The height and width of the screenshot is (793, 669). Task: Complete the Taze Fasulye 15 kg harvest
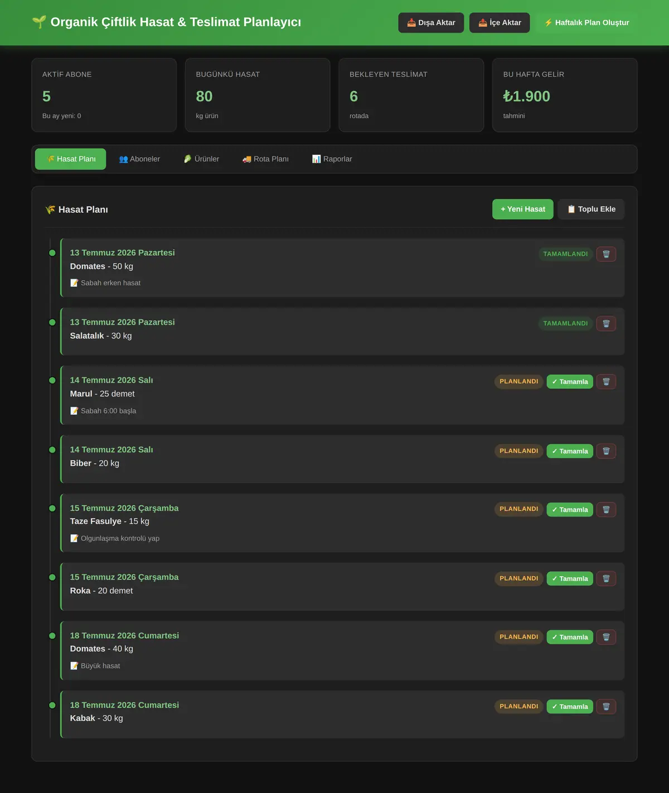coord(570,509)
